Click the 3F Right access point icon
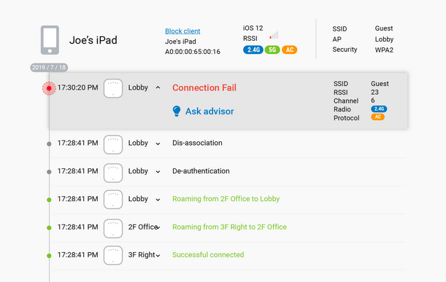Viewport: 446px width, 282px height. point(113,255)
